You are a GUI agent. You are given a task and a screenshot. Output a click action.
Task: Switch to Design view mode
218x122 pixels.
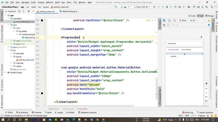coord(209,16)
